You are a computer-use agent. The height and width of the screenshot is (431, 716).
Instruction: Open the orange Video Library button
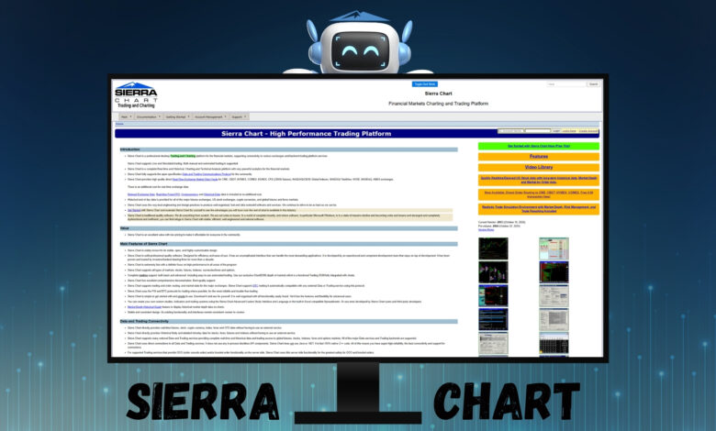tap(538, 168)
